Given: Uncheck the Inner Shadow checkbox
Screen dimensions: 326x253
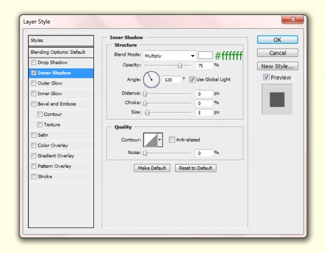Looking at the screenshot, I should click(33, 73).
